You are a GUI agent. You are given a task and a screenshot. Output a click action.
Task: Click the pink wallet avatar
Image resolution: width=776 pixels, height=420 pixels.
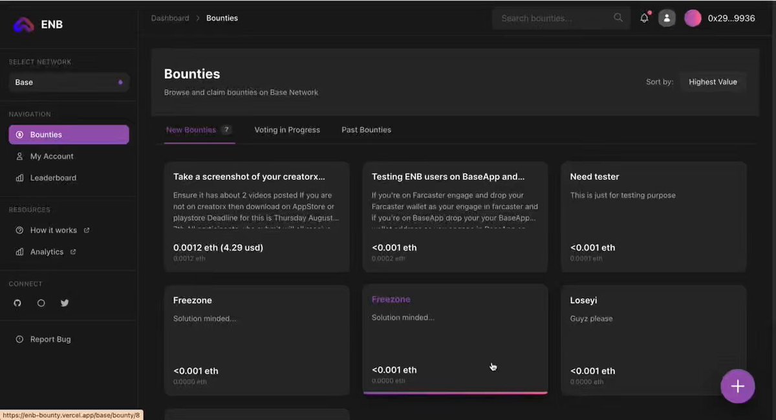(x=693, y=18)
